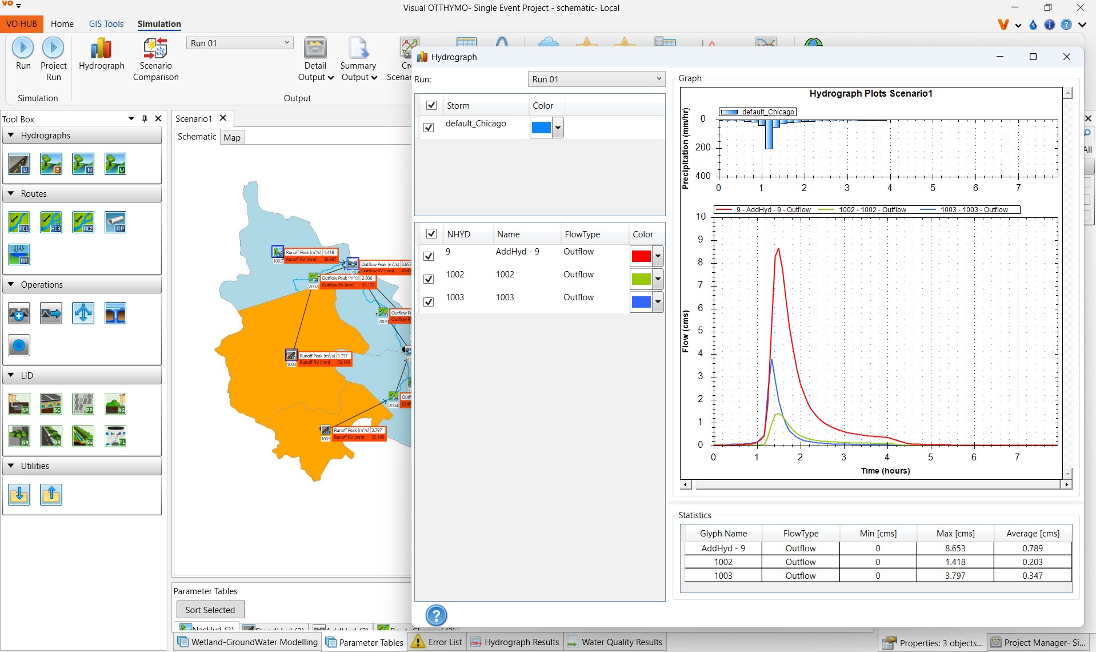Select the SW swale LID tool
Screen dimensions: 1096x652
(x=83, y=436)
